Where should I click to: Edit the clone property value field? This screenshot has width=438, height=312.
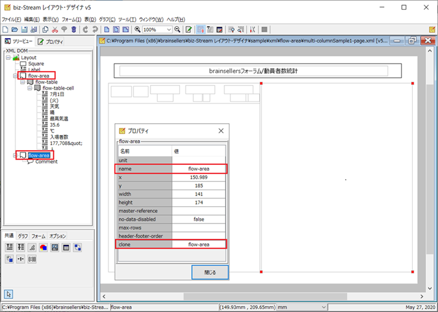pos(199,244)
